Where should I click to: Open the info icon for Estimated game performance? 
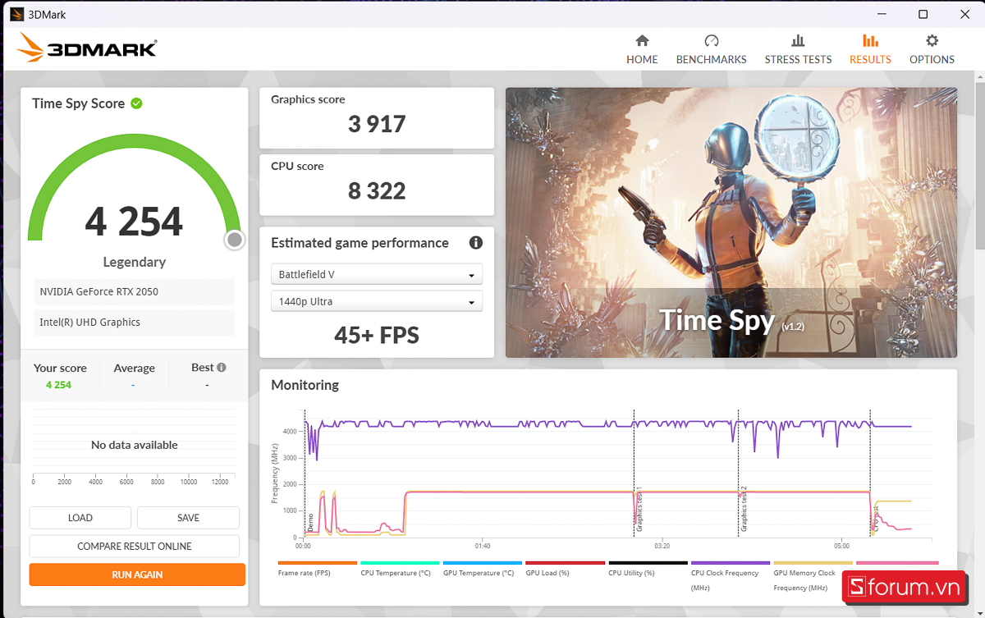(475, 243)
